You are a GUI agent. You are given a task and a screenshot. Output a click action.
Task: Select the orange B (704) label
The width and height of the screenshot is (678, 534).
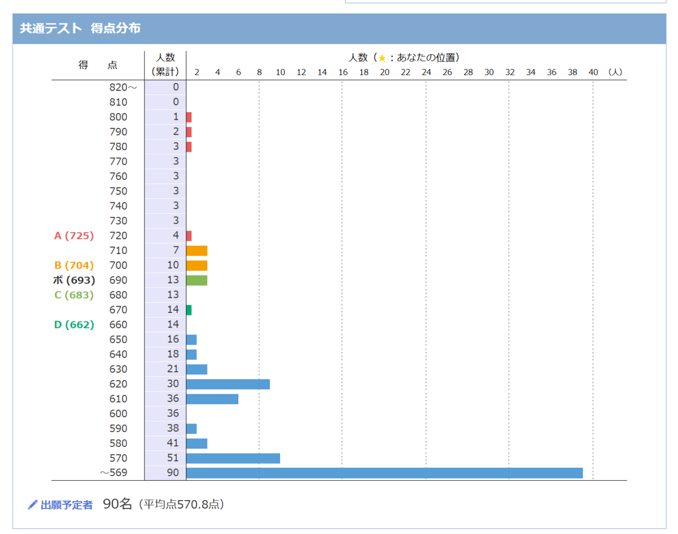point(74,265)
